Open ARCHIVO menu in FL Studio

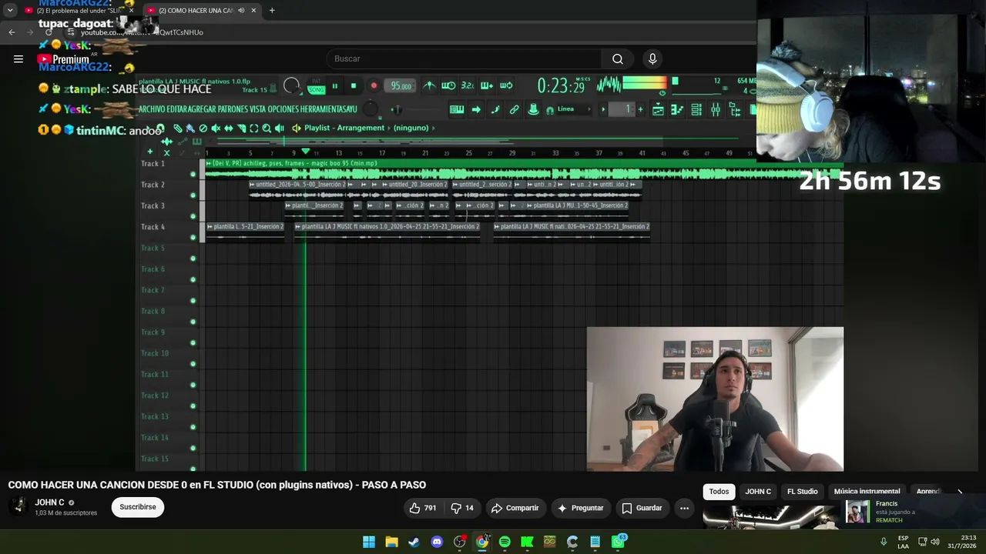[x=153, y=109]
